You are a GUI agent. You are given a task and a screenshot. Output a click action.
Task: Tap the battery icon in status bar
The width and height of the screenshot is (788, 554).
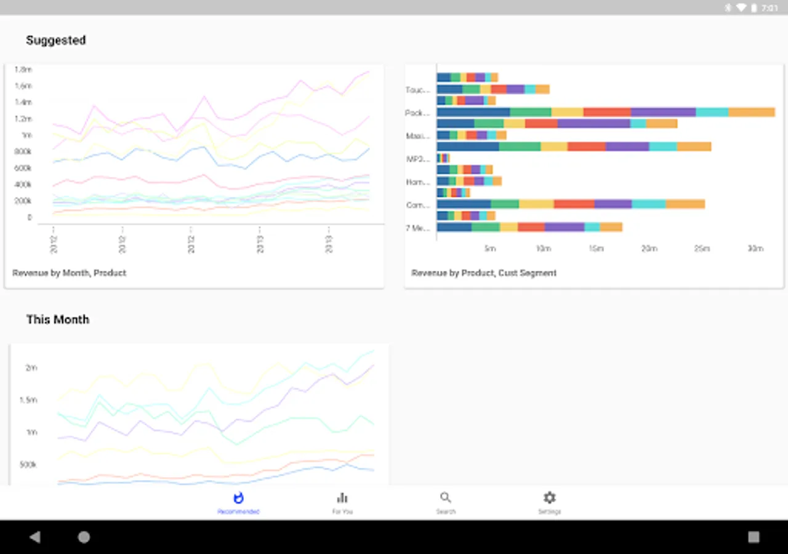click(x=754, y=7)
